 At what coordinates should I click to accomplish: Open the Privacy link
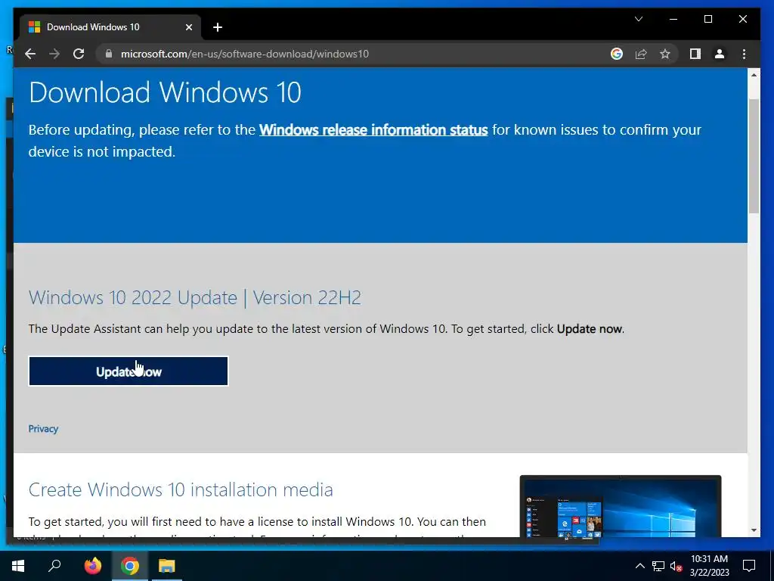coord(43,429)
